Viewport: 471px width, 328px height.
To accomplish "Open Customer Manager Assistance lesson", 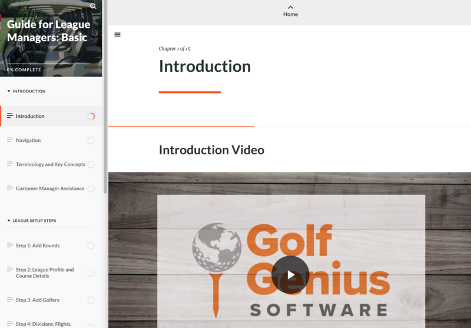I will (51, 188).
